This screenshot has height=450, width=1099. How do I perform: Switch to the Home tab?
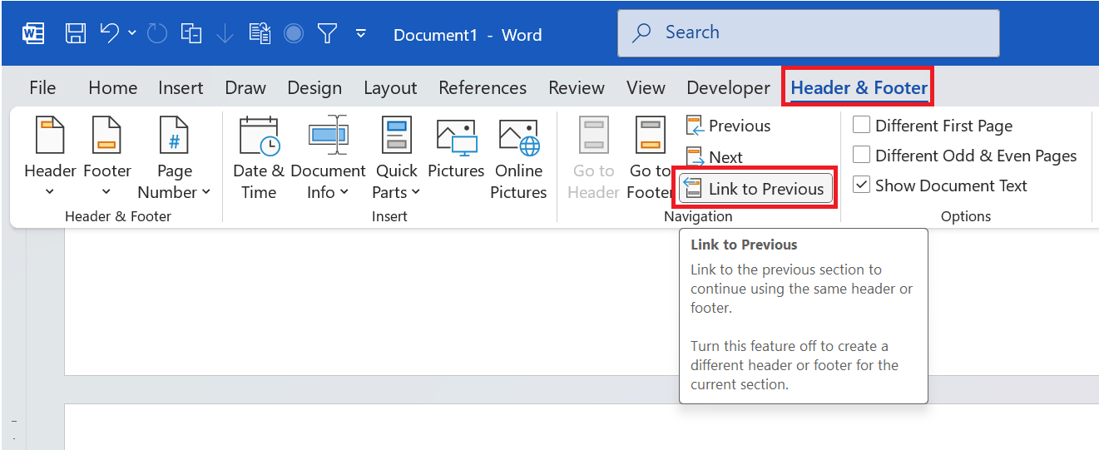(112, 87)
